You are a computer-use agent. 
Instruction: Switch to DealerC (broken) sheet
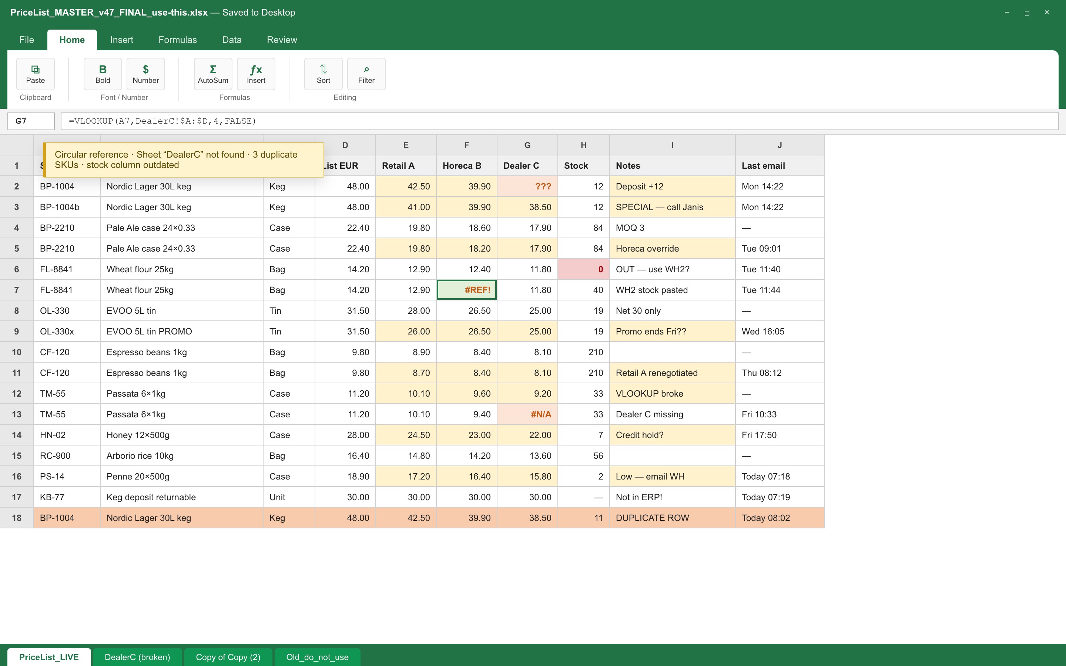pyautogui.click(x=137, y=657)
